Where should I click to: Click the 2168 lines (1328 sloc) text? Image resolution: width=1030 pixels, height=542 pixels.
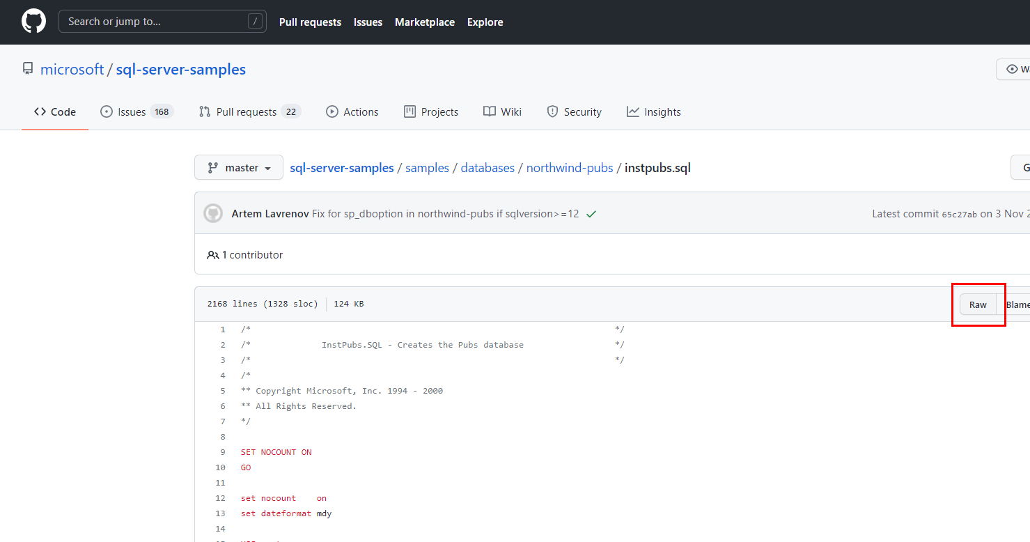coord(263,304)
